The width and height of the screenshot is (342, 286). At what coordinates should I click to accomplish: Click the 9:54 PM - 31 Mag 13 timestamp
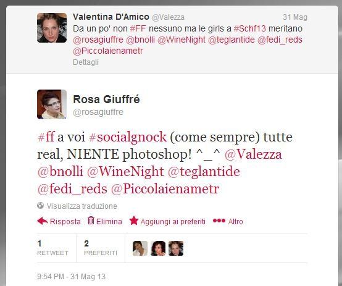pyautogui.click(x=72, y=276)
